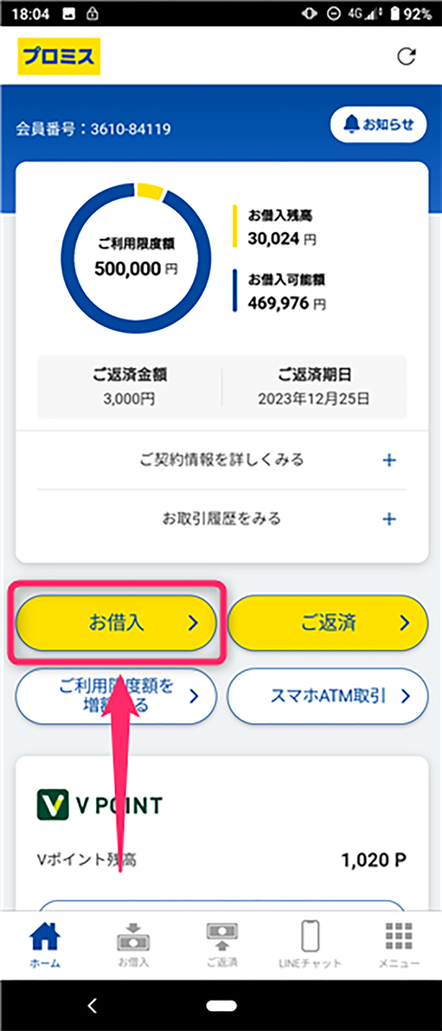This screenshot has width=442, height=1031.
Task: Open ご利用限度額を増額する option
Action: point(116,696)
